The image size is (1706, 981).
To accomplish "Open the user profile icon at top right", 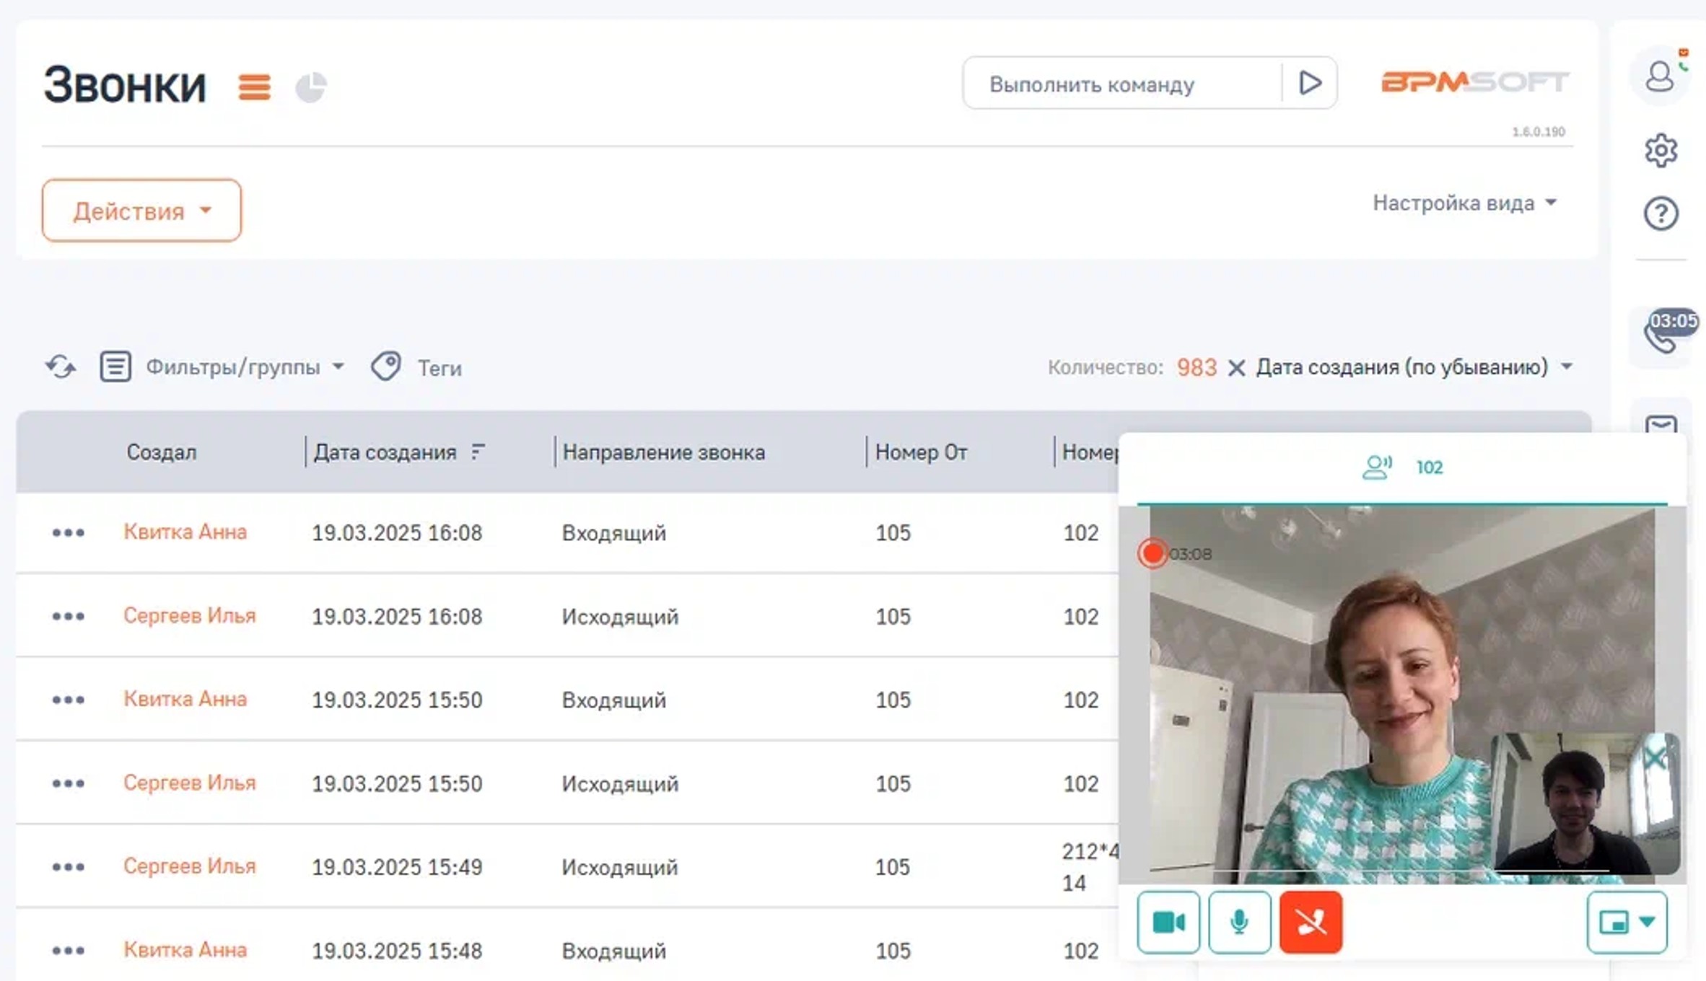I will tap(1660, 74).
